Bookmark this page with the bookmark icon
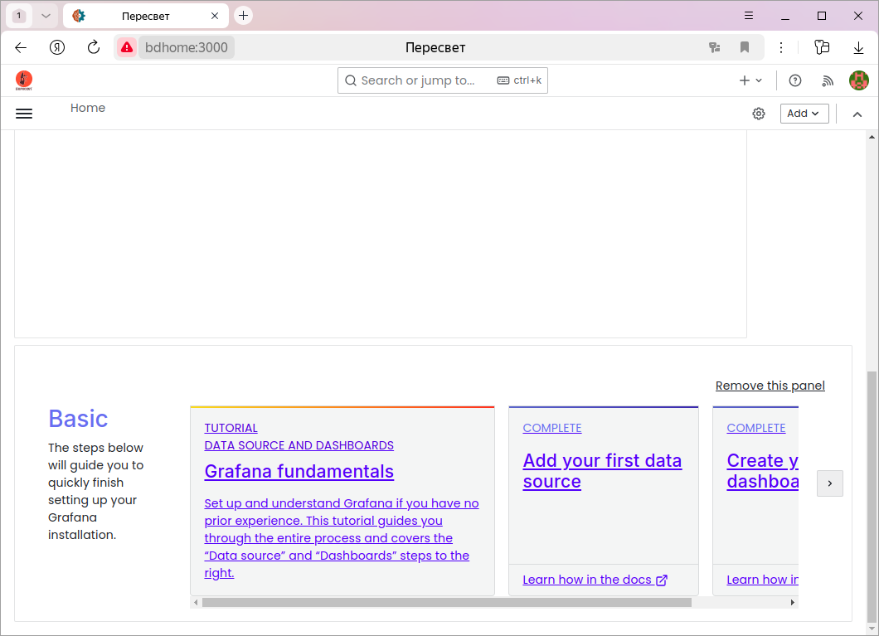Image resolution: width=879 pixels, height=636 pixels. [745, 47]
